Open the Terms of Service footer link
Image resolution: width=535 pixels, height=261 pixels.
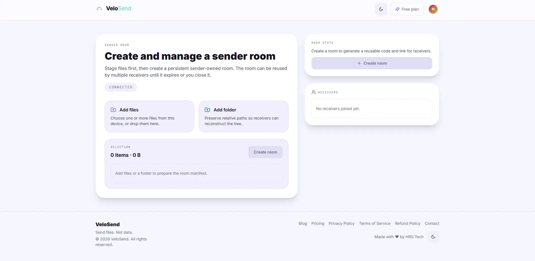[x=375, y=223]
